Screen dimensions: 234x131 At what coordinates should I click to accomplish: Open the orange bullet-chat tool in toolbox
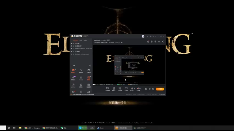(73, 71)
